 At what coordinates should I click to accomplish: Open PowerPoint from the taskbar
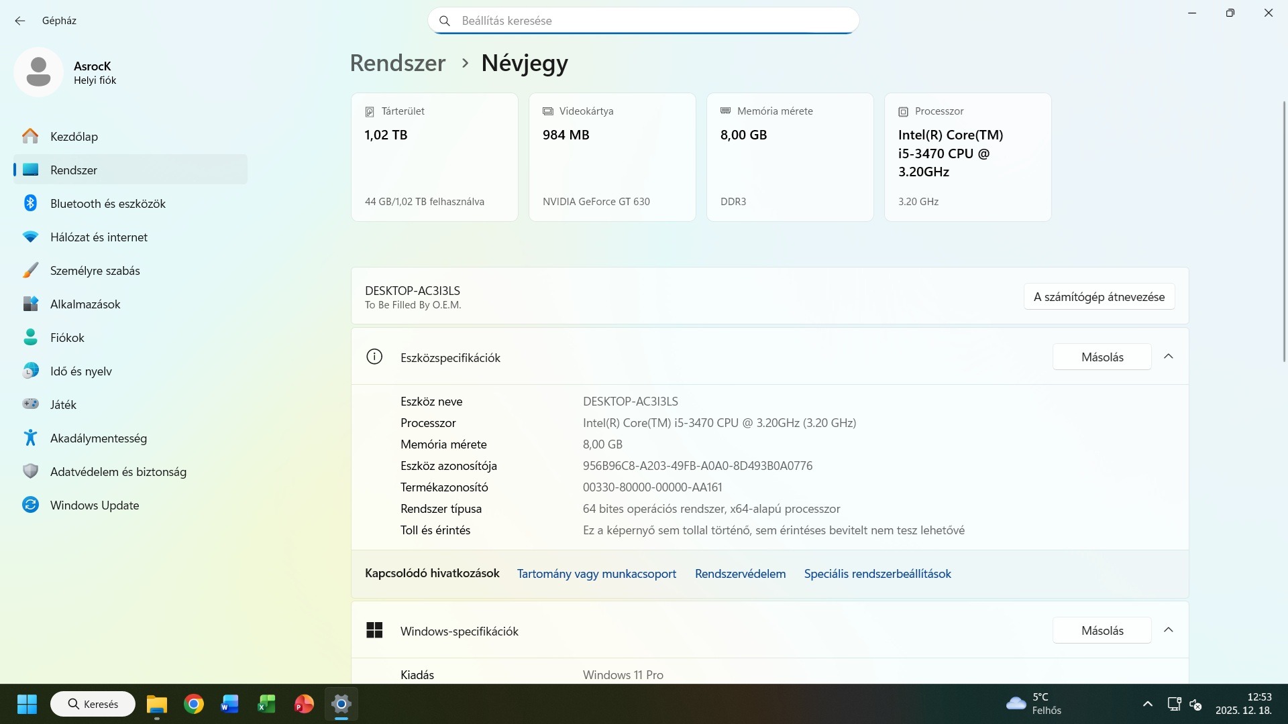304,704
